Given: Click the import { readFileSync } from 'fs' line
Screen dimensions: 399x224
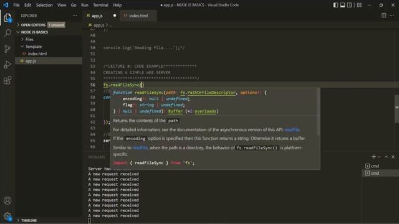Looking at the screenshot, I should tap(154, 163).
